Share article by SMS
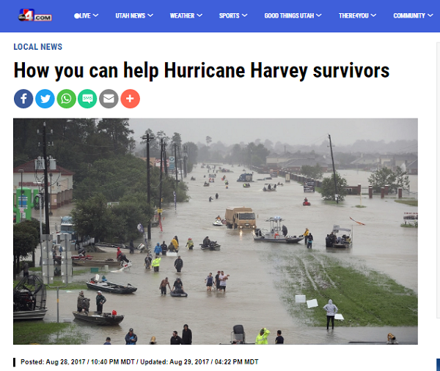The height and width of the screenshot is (371, 440). point(87,99)
